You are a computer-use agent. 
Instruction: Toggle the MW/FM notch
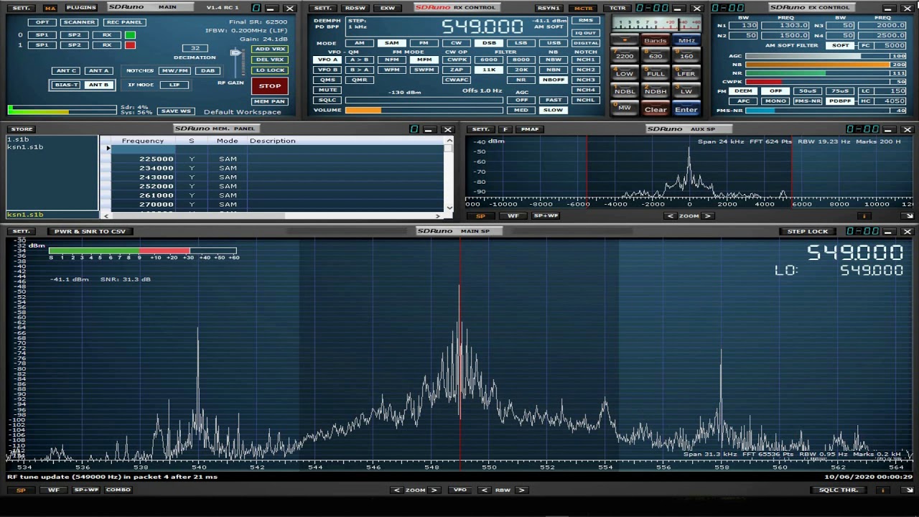pos(174,70)
